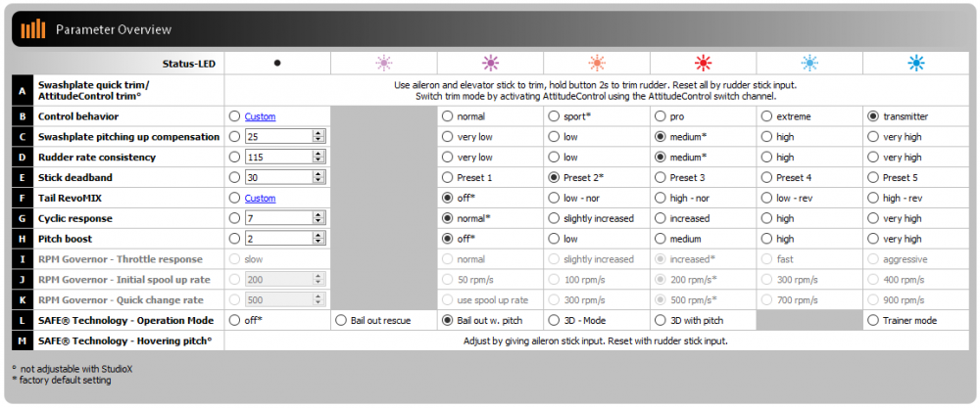Click the row B letter badge

[x=22, y=116]
